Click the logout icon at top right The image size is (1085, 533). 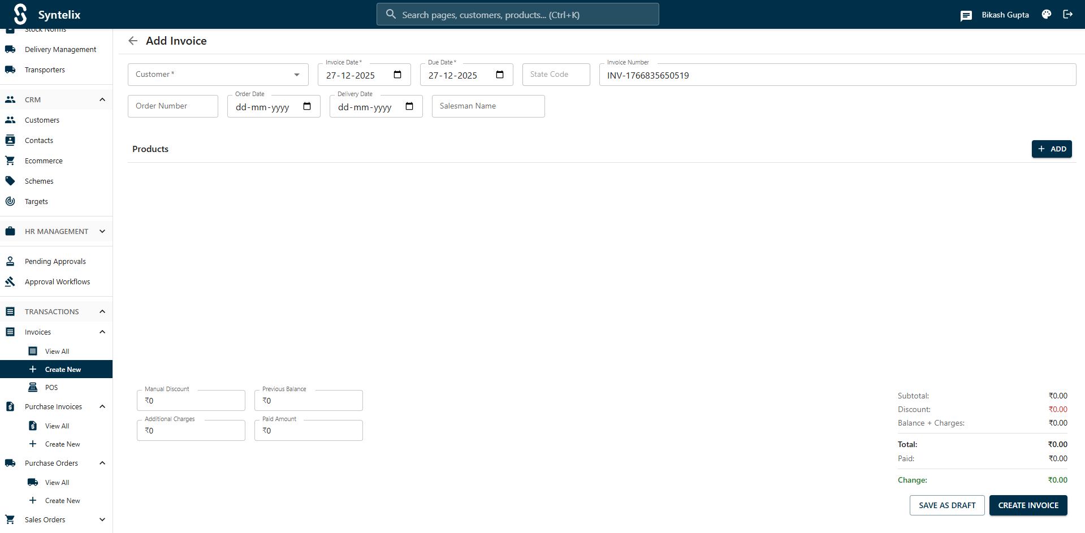[1068, 14]
